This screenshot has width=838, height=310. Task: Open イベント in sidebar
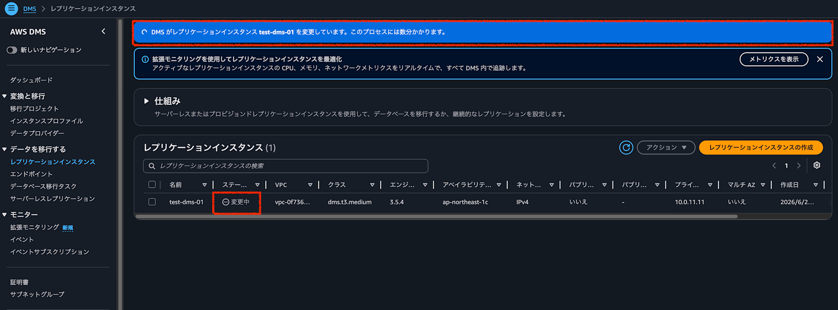point(22,239)
